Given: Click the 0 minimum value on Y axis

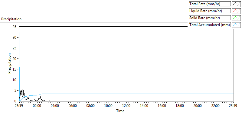Looking at the screenshot, I should click(x=16, y=101).
